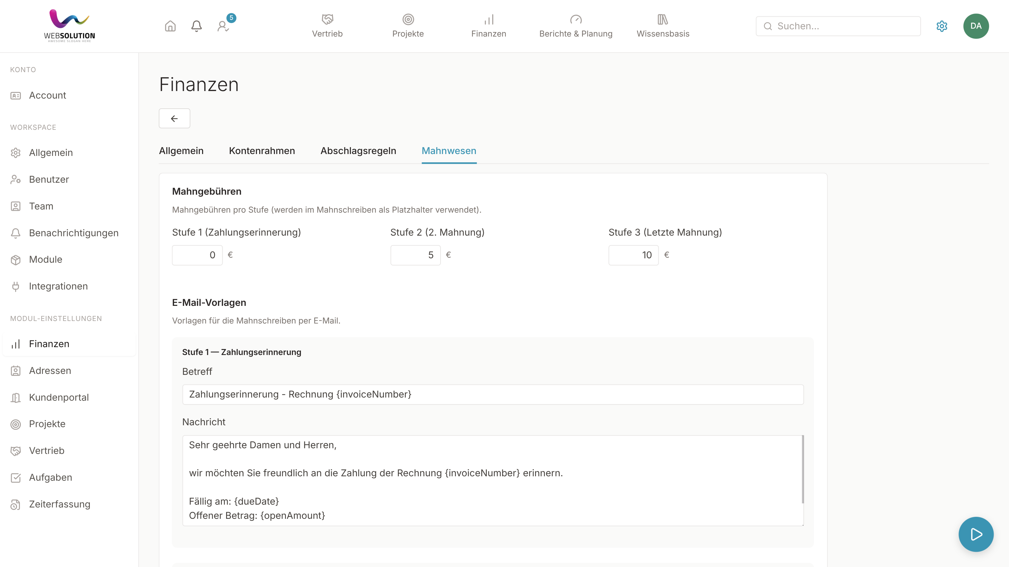
Task: Click the Vertrieb handshake sidebar icon
Action: click(16, 451)
